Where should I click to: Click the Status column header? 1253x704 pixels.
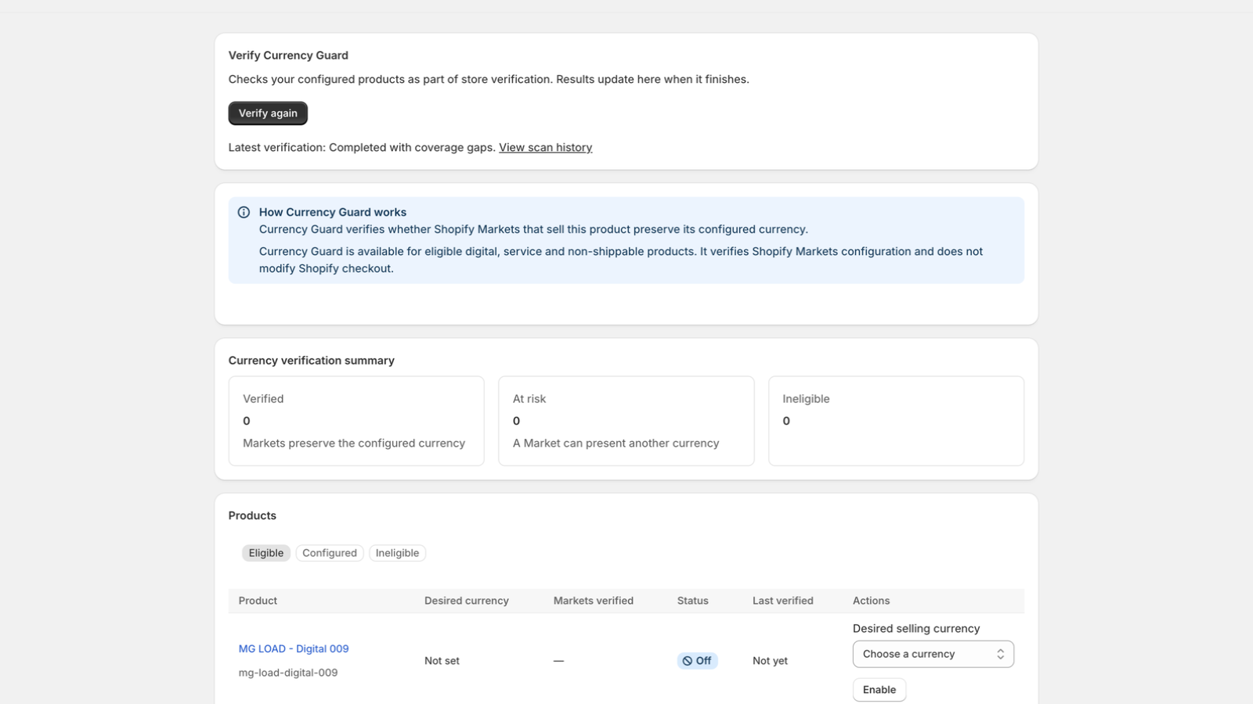[x=693, y=601]
